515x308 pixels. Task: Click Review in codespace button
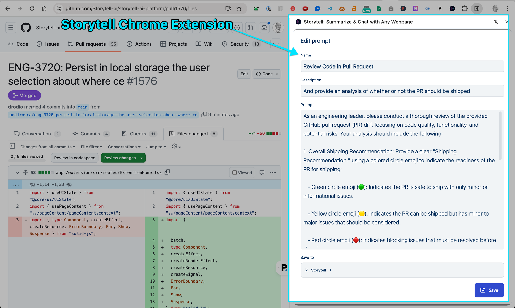coord(75,158)
